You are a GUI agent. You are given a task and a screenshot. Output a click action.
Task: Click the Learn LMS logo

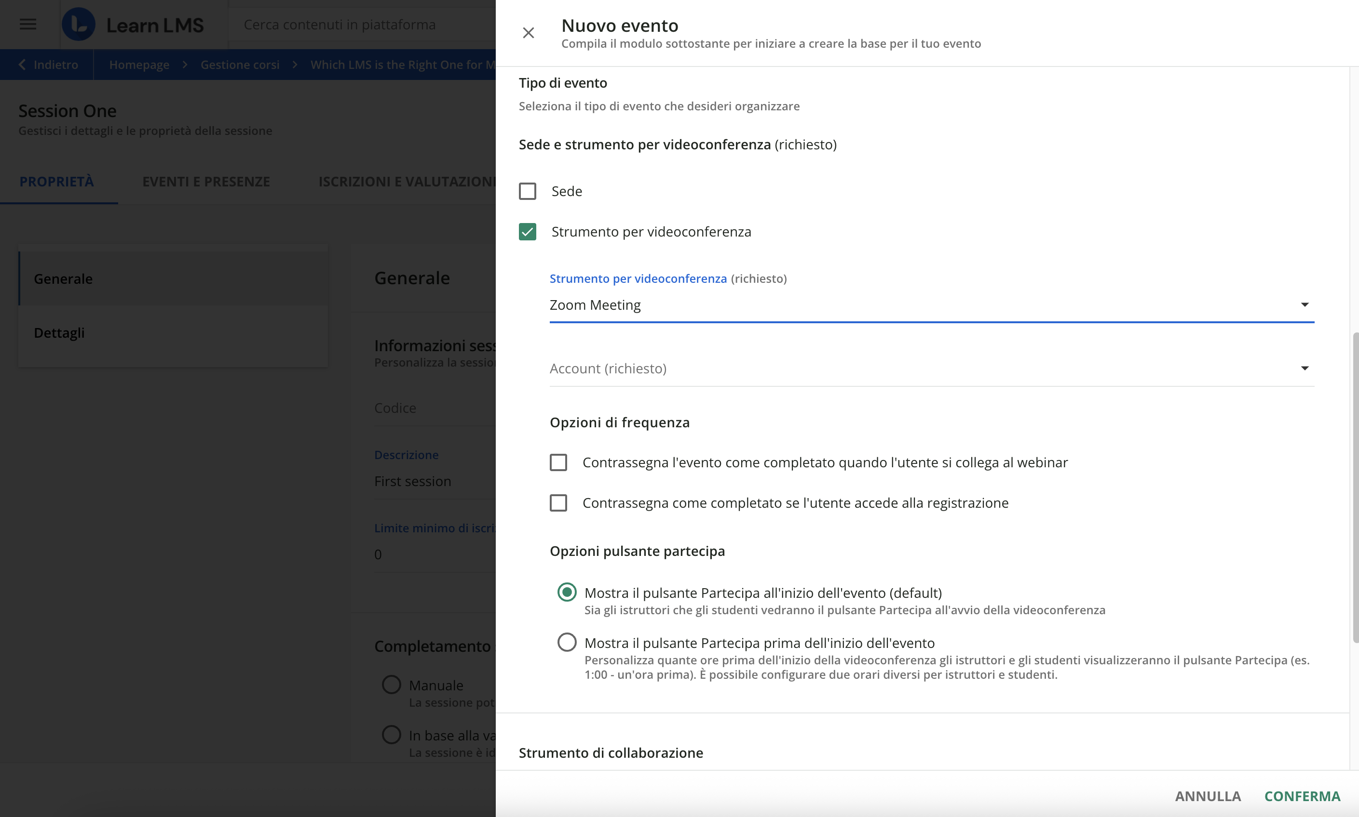(133, 25)
